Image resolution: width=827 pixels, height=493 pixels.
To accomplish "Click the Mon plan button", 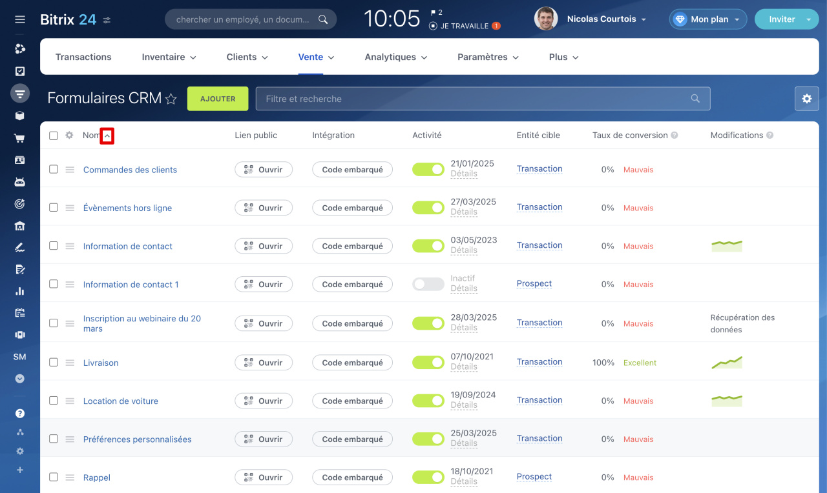I will pos(708,19).
